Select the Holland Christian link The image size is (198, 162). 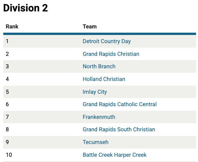104,79
